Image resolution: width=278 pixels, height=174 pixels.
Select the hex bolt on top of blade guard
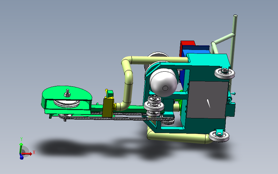pos(67,93)
